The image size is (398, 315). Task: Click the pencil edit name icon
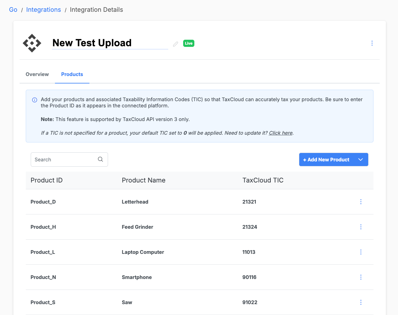pyautogui.click(x=175, y=44)
